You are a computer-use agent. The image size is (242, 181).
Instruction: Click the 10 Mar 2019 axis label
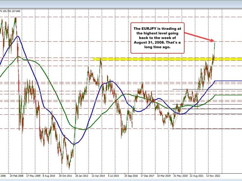tap(164, 176)
